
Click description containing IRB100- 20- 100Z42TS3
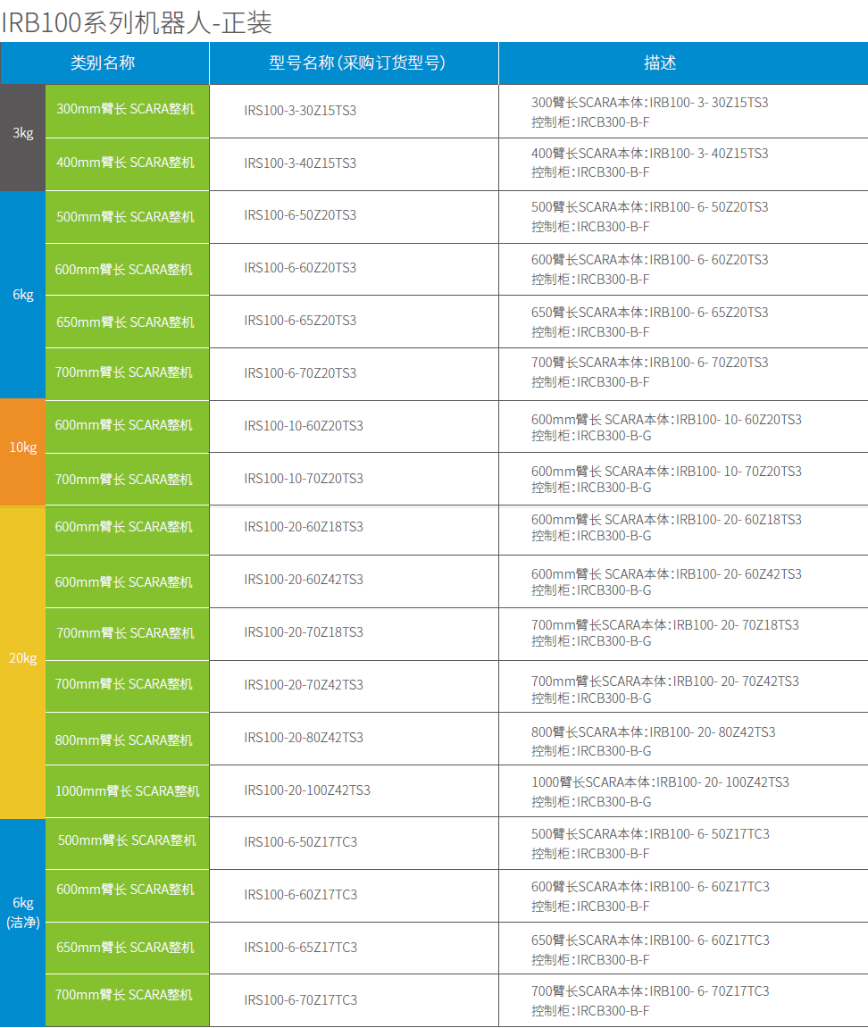(660, 792)
